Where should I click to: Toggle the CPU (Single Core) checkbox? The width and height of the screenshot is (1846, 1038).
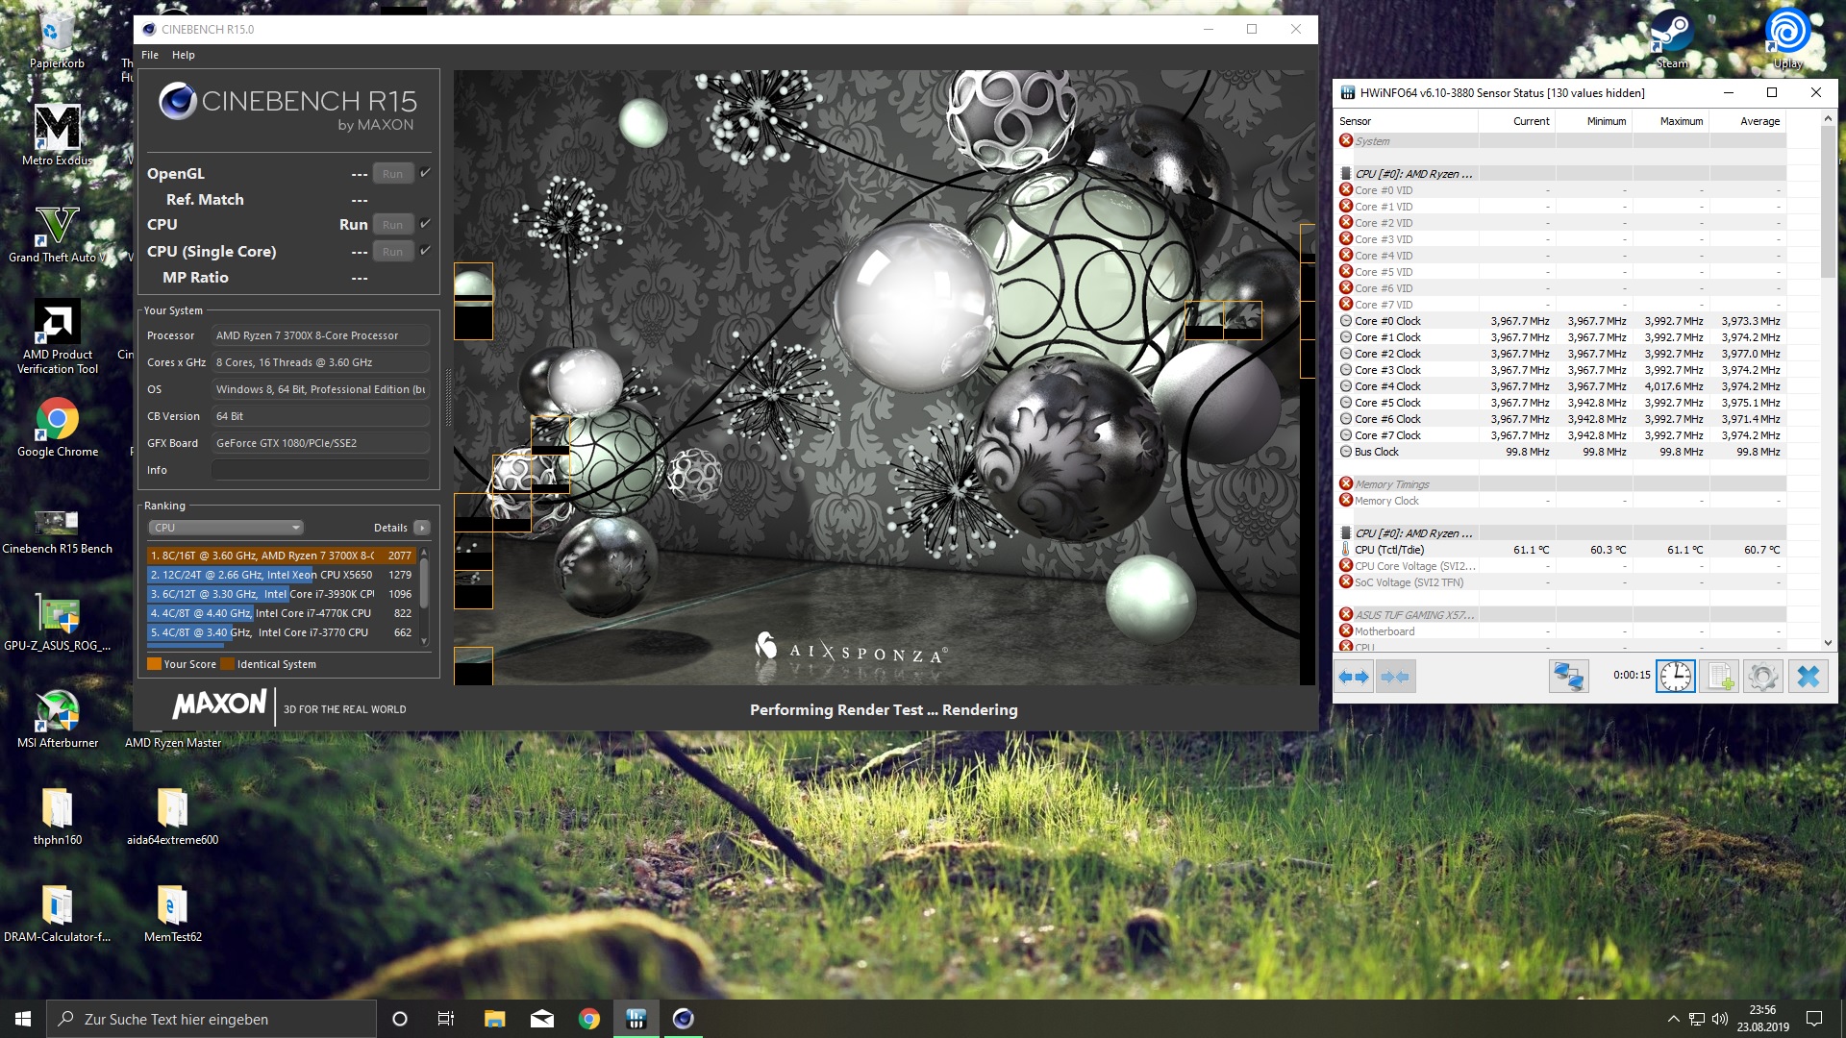coord(425,251)
